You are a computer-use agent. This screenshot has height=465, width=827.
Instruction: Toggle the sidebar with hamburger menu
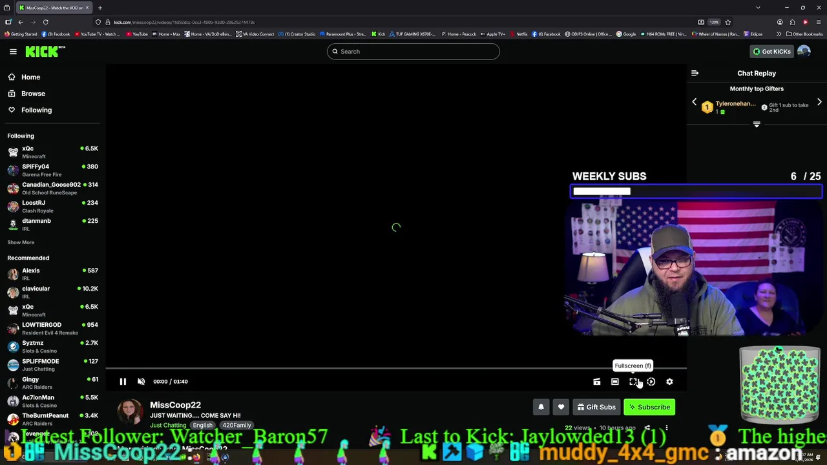point(13,52)
